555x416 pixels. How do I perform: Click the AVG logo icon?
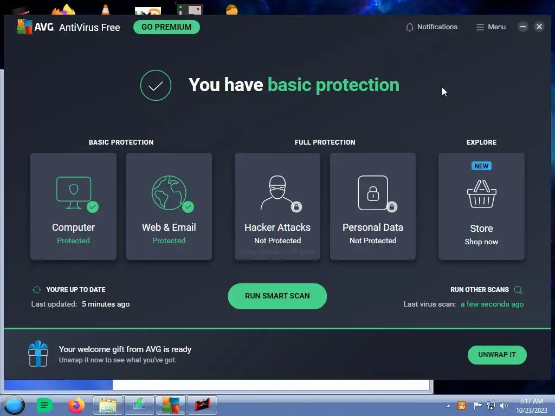(25, 27)
